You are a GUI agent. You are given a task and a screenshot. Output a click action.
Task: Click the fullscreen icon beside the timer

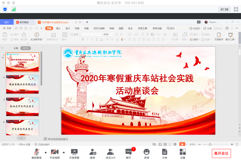pos(236,9)
